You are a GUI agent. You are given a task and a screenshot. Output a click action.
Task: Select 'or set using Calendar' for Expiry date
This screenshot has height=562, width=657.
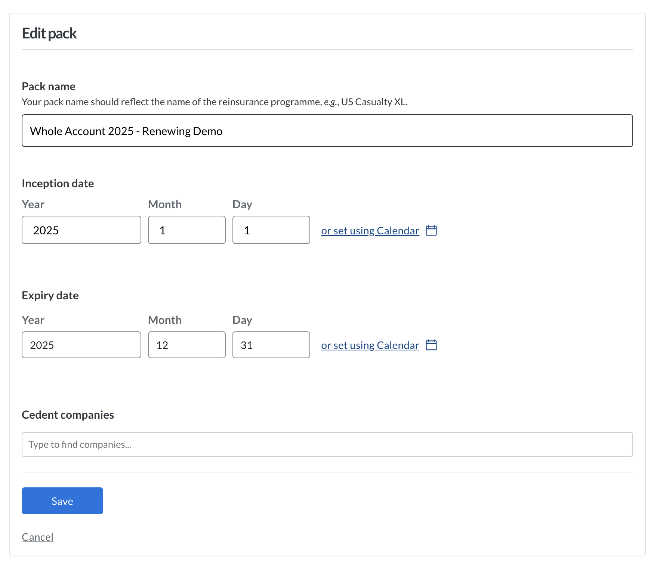coord(370,345)
